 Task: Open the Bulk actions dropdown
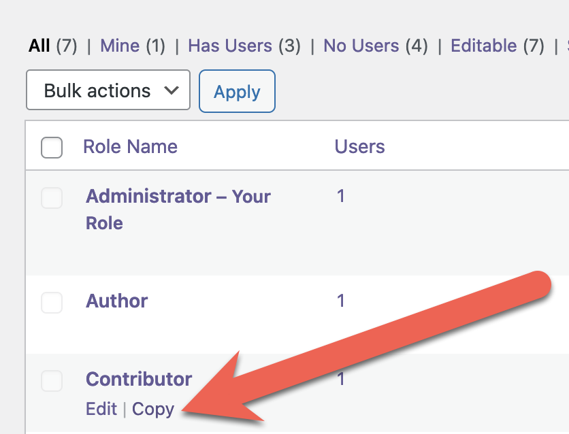pos(108,90)
